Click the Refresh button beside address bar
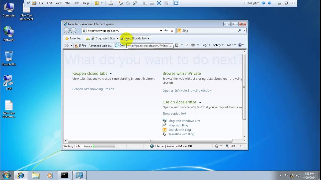This screenshot has height=180, width=321. tap(166, 30)
